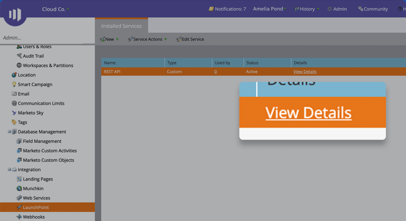406x221 pixels.
Task: Click the New toolbar icon
Action: coord(103,39)
